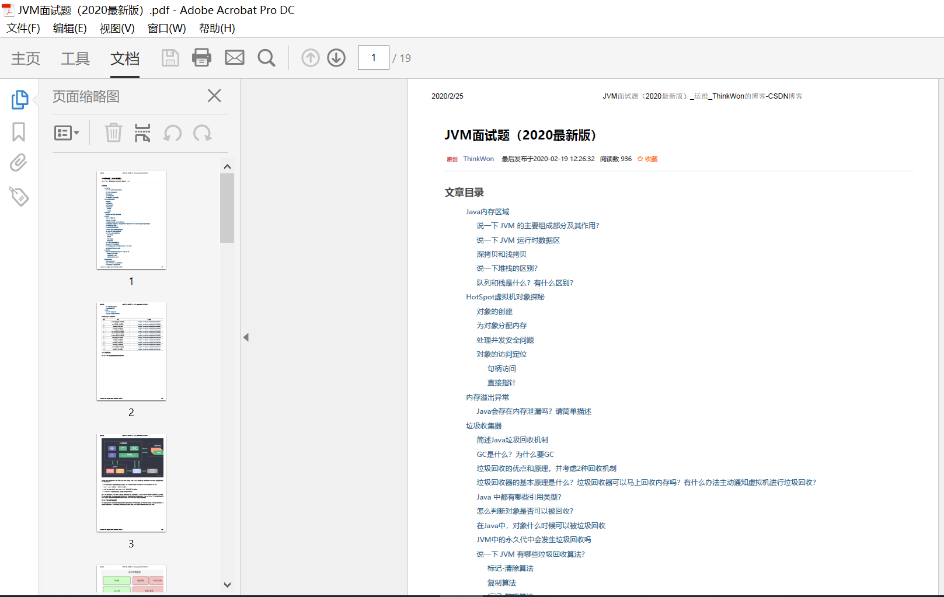Send file by email icon
Image resolution: width=944 pixels, height=597 pixels.
235,58
